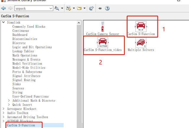Select the Sources library

18,88
